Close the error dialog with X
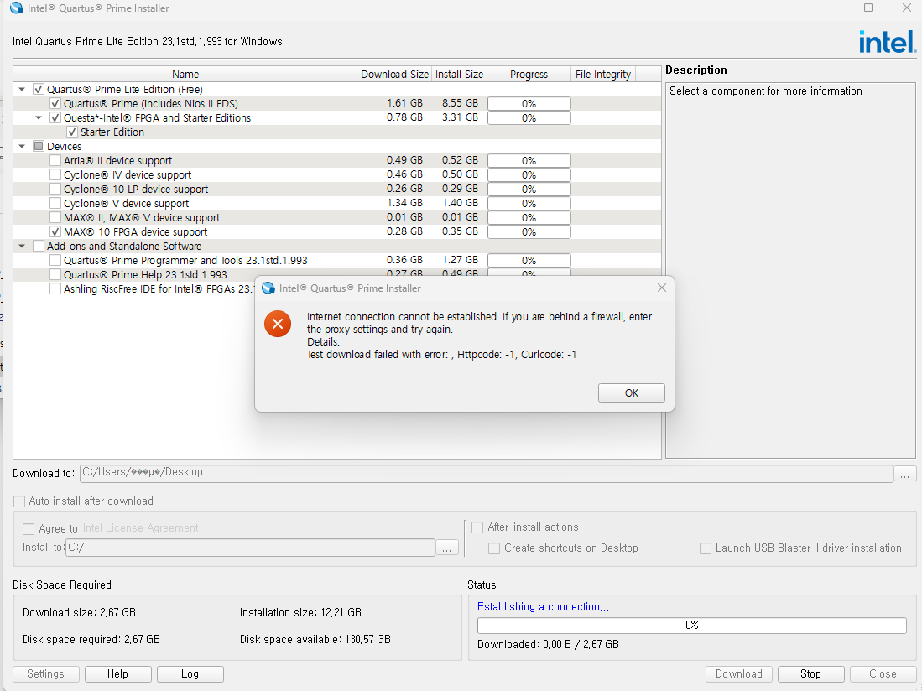The image size is (922, 691). (662, 288)
